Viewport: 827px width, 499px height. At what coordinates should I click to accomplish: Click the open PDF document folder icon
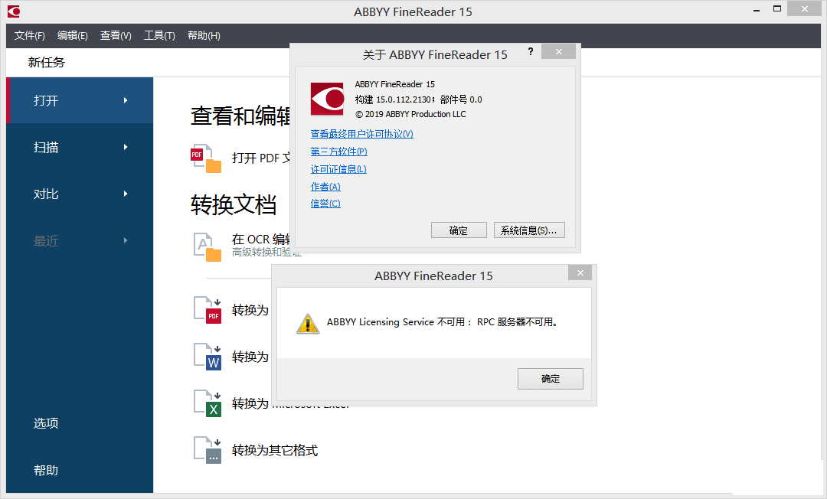point(206,158)
